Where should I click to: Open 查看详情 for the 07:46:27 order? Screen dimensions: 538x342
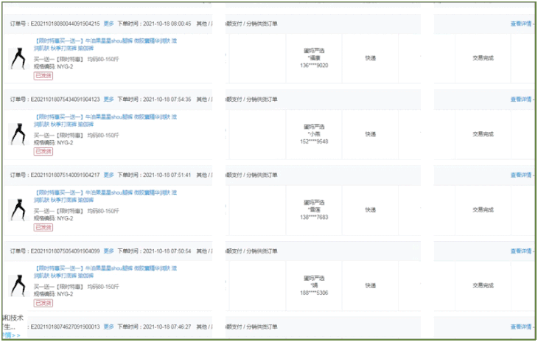(522, 327)
